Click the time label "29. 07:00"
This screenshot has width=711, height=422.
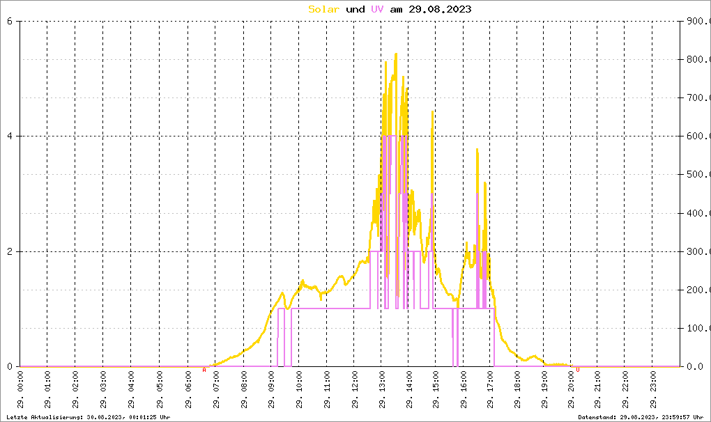[x=216, y=390]
